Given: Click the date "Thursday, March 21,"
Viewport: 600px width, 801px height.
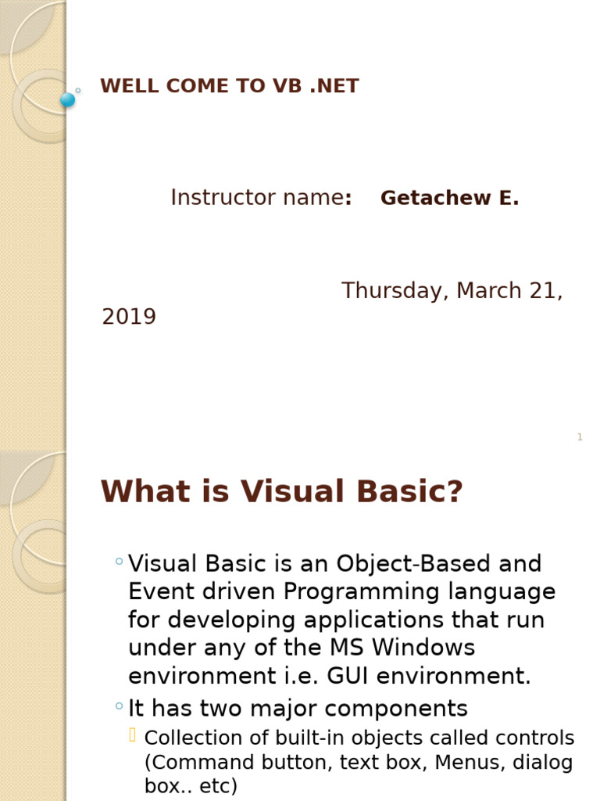Looking at the screenshot, I should tap(452, 290).
